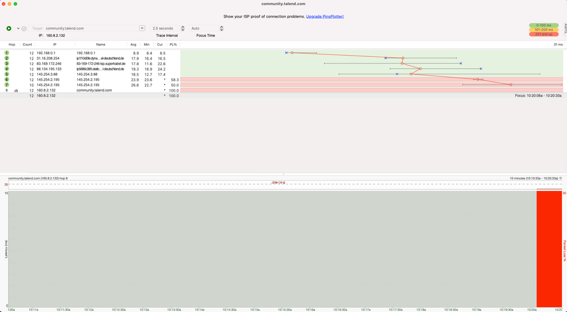
Task: Open the dropdown arrow beside the play button
Action: (18, 28)
